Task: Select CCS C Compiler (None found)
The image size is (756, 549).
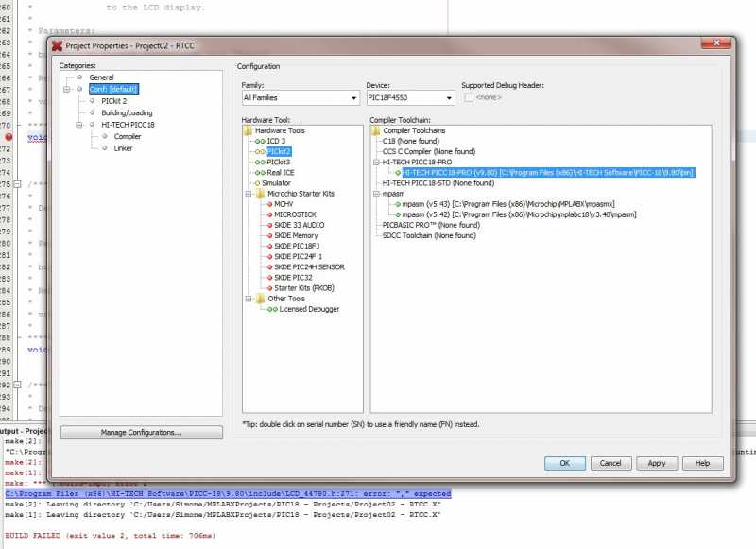Action: coord(429,151)
